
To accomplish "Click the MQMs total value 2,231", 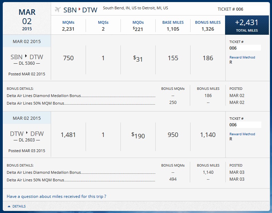I will 68,29.
